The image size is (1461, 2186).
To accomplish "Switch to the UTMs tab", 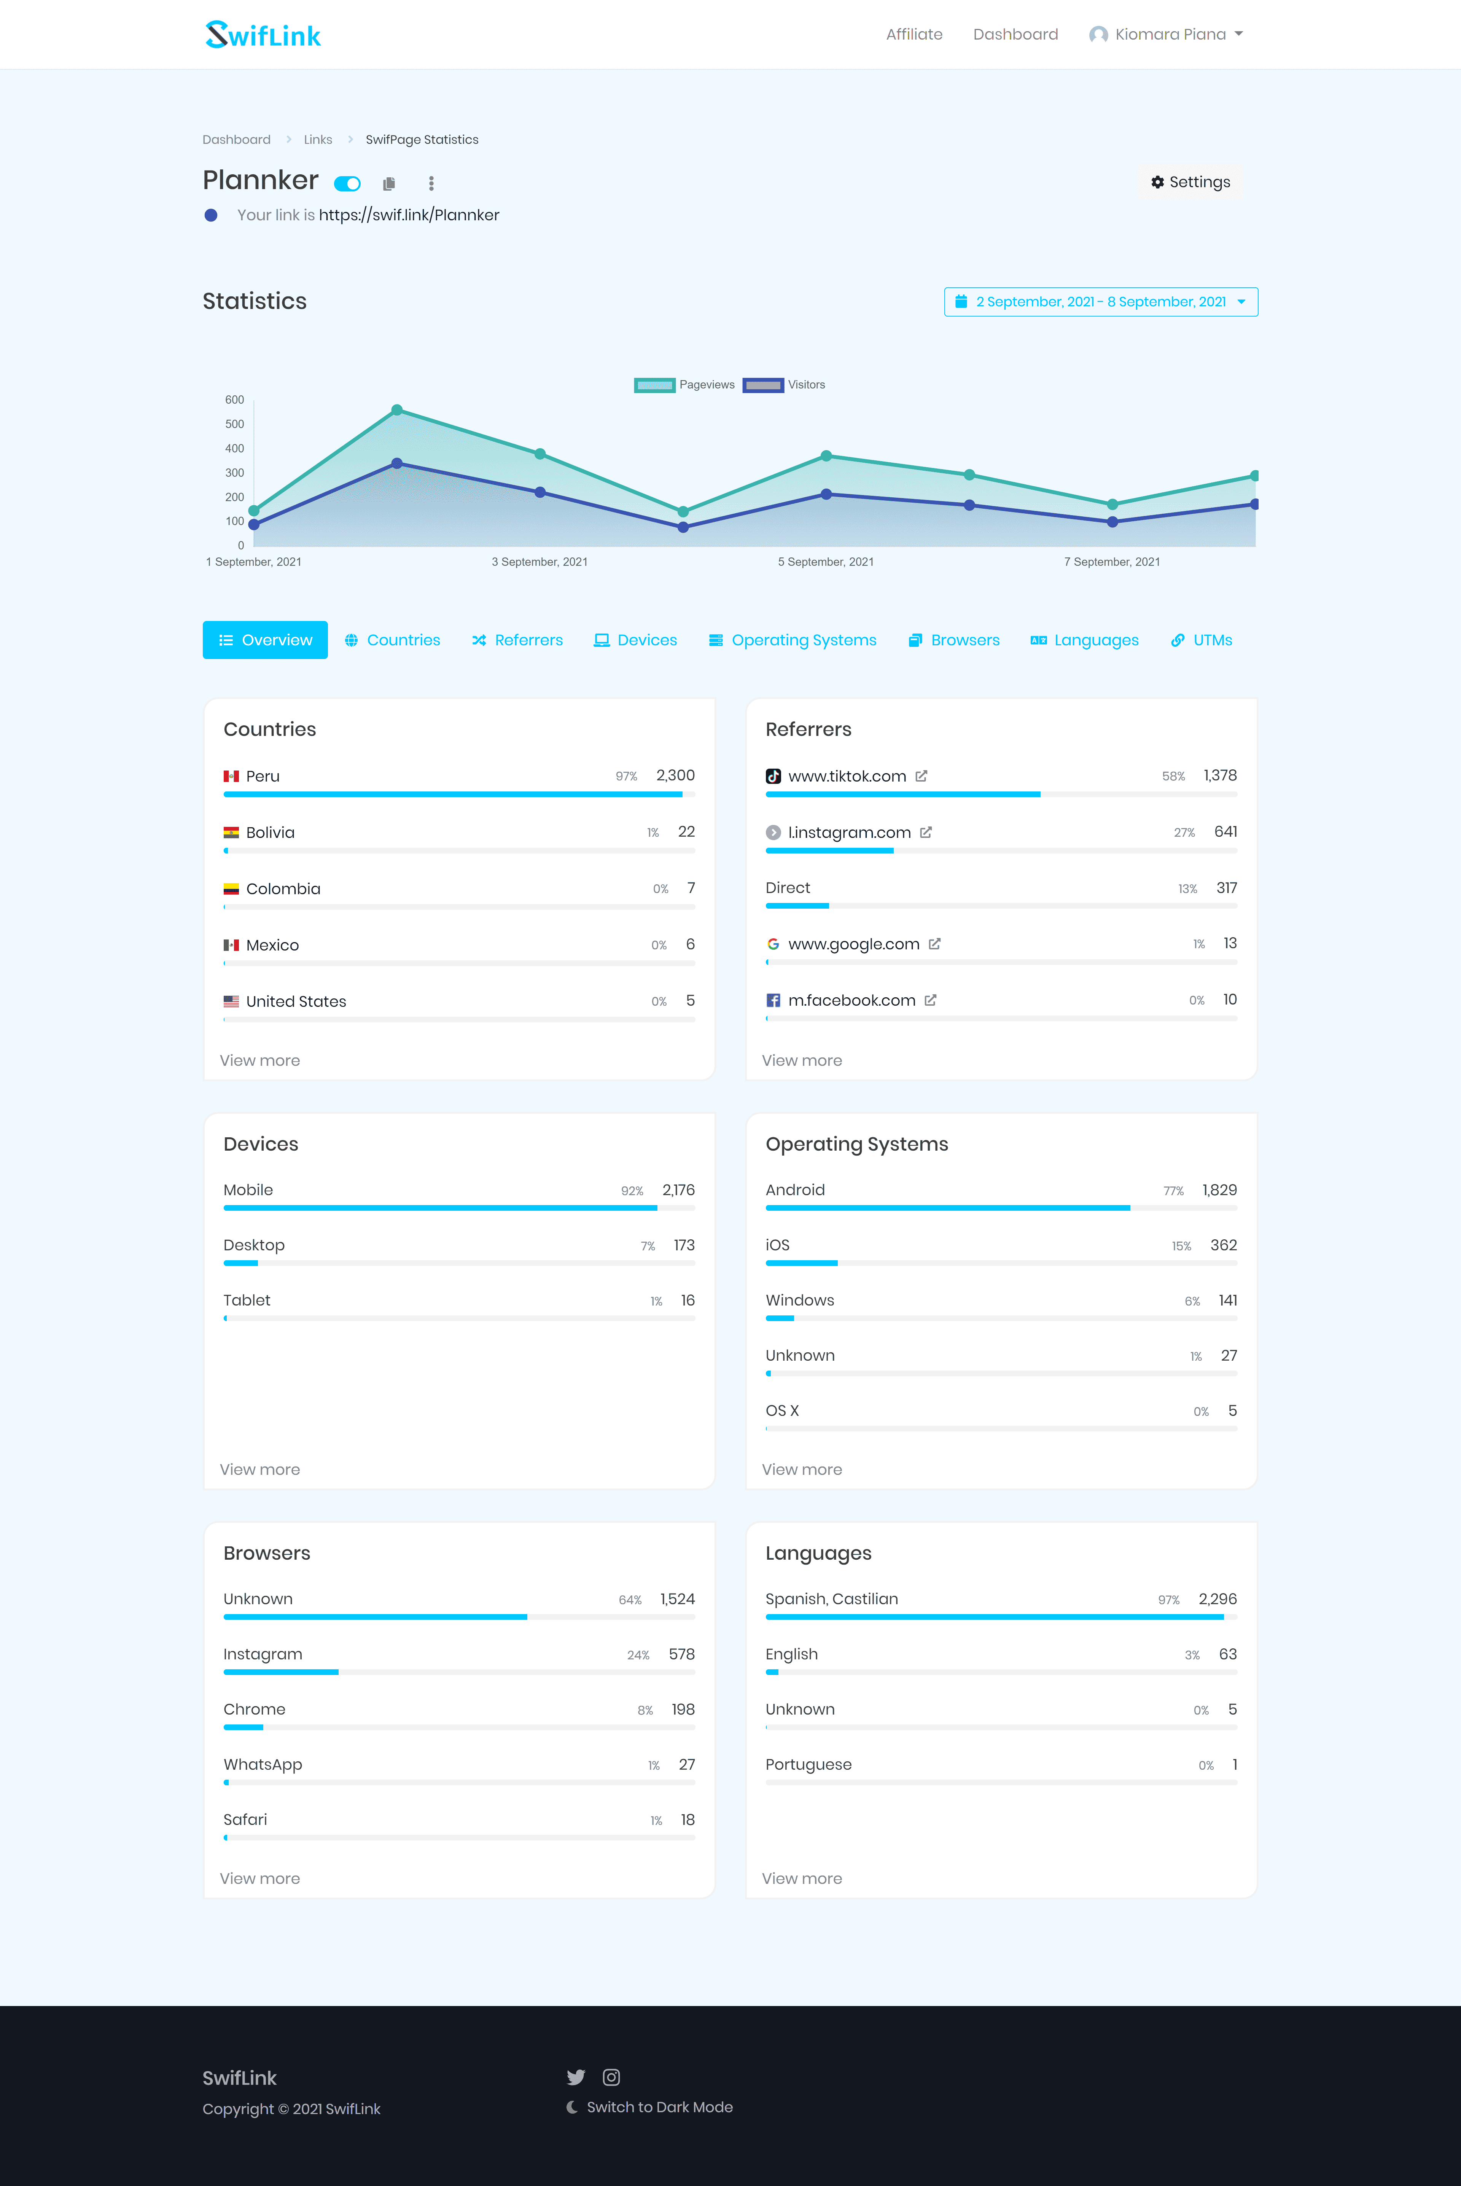I will [x=1202, y=640].
